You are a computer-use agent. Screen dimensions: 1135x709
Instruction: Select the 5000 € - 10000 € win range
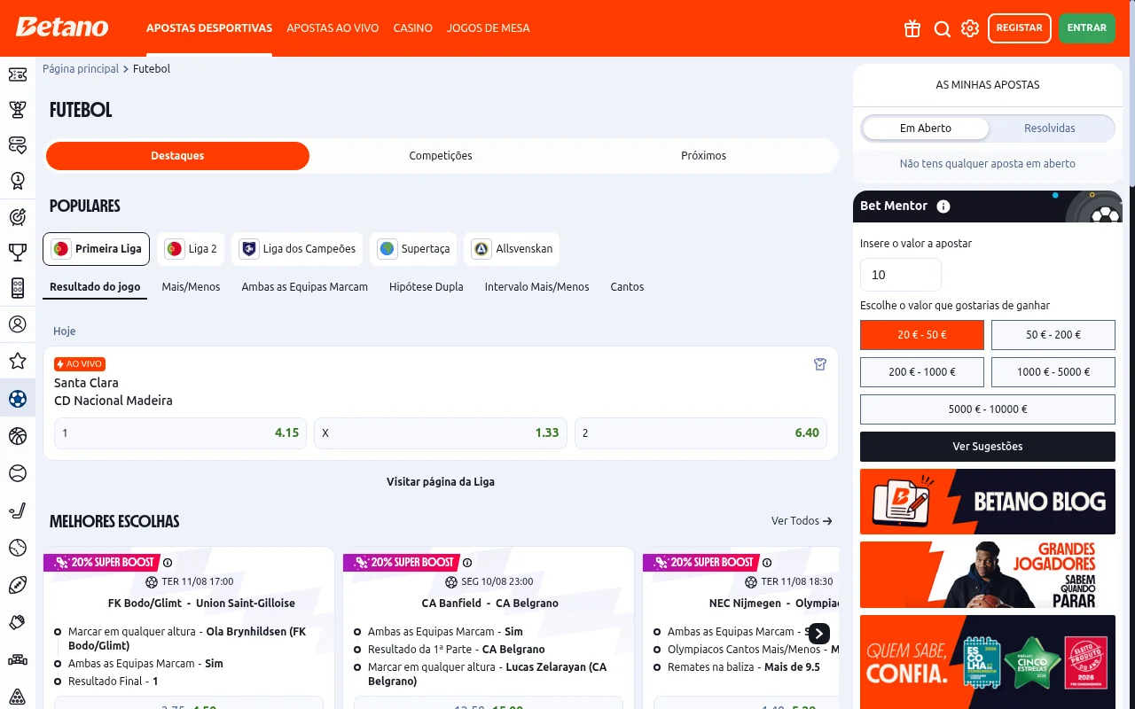click(x=988, y=409)
